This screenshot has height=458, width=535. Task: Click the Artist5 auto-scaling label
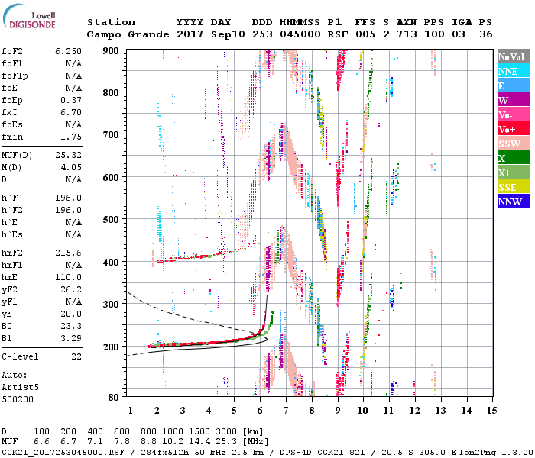pos(20,388)
